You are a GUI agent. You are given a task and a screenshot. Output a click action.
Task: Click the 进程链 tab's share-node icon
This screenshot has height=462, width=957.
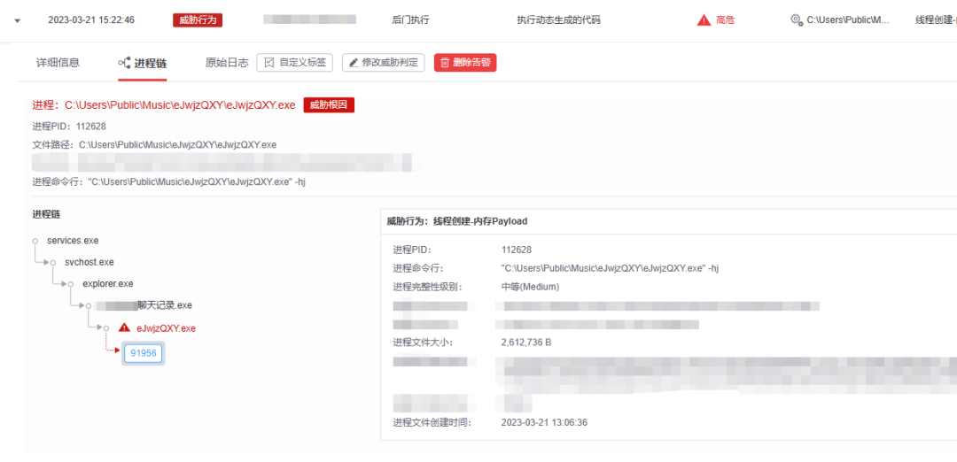(x=124, y=63)
